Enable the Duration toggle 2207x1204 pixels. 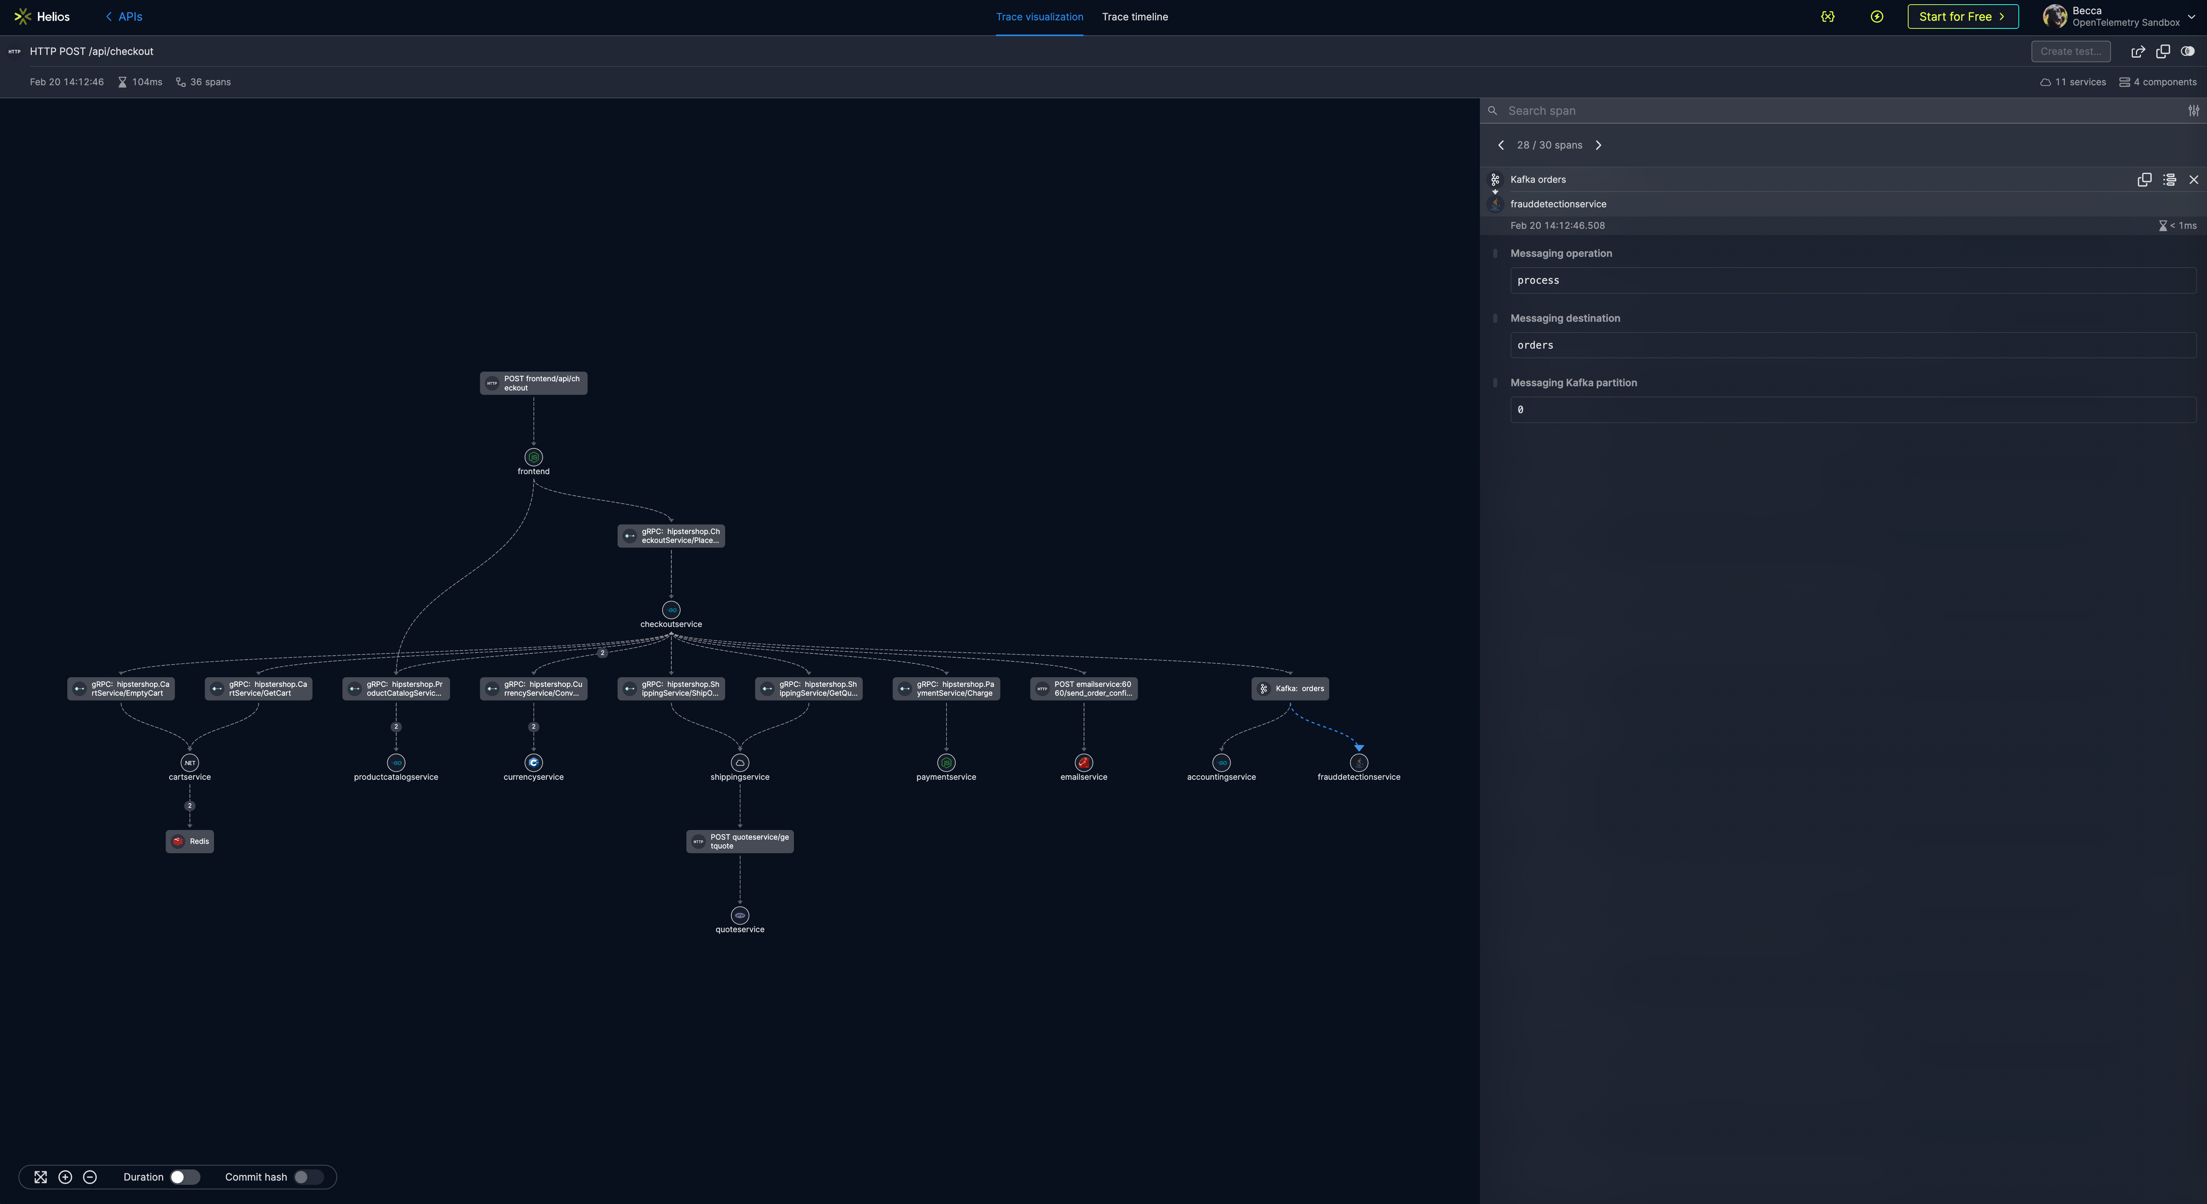coord(184,1177)
